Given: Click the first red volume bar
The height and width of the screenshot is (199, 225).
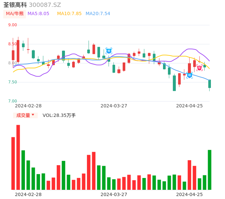Looking at the screenshot, I should 13,163.
